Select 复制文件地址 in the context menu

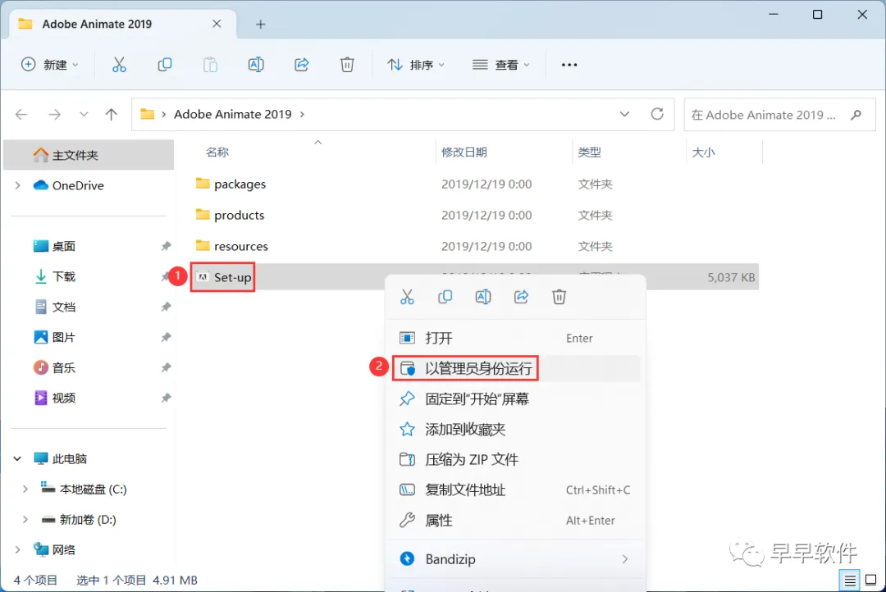coord(514,490)
